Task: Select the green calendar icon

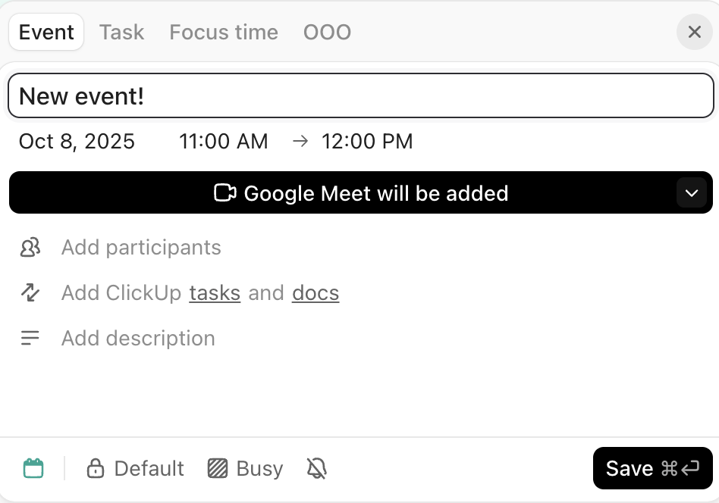Action: click(33, 468)
